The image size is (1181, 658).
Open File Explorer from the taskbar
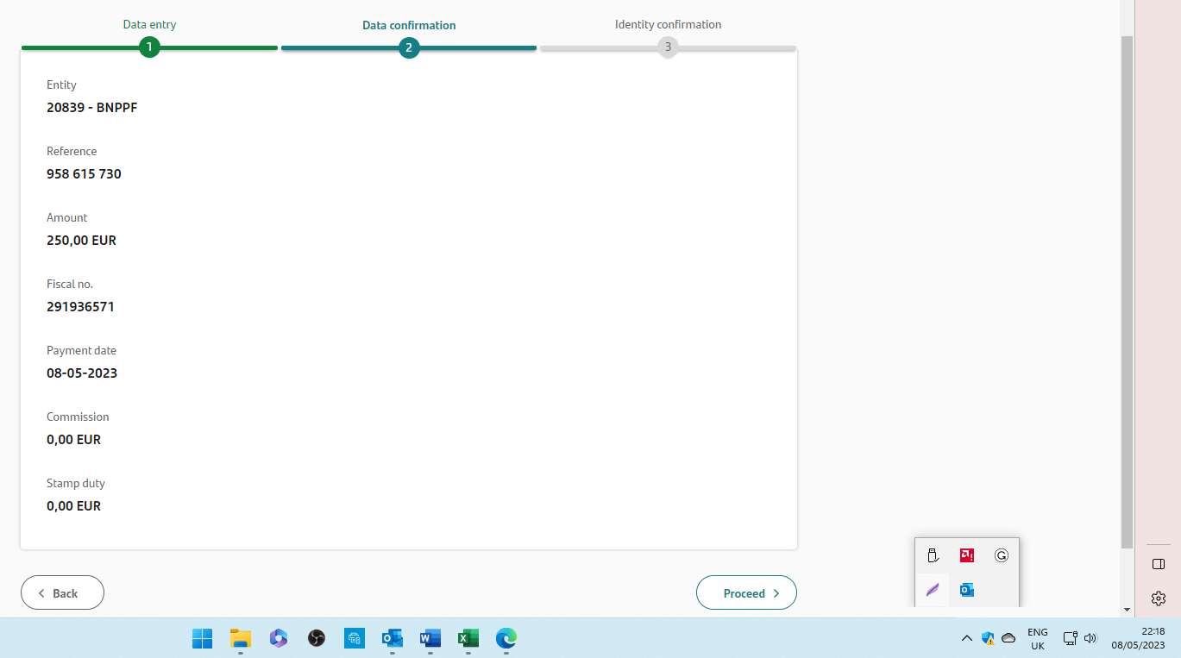[240, 638]
